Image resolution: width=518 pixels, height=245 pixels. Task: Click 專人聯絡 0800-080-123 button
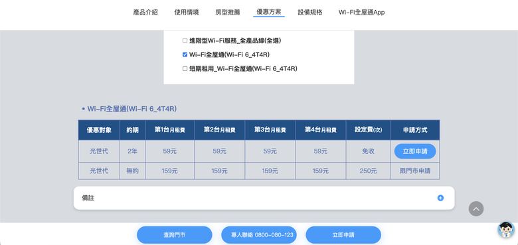[259, 235]
